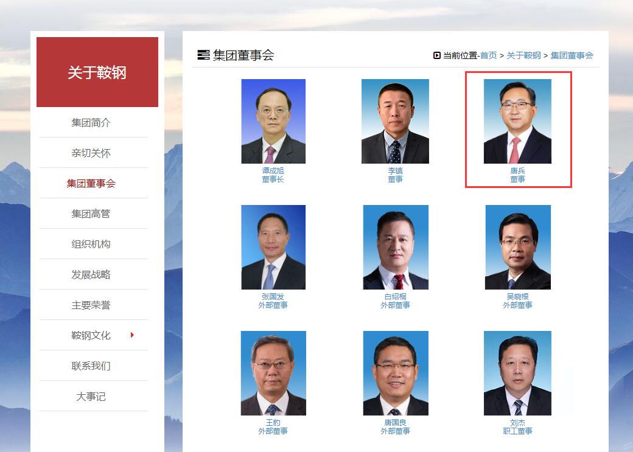Open the 集团简介 menu item
Image resolution: width=633 pixels, height=452 pixels.
coord(91,122)
